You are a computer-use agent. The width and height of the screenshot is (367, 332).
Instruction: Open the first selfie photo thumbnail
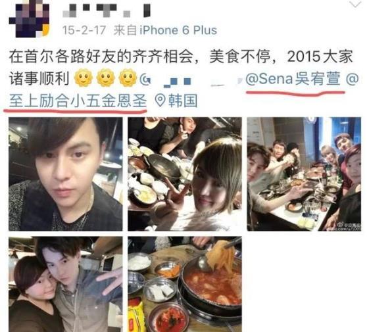click(66, 174)
